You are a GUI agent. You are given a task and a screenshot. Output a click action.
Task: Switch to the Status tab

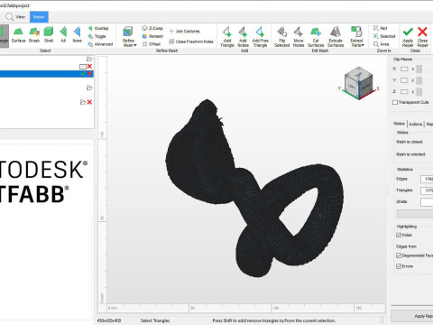(399, 124)
